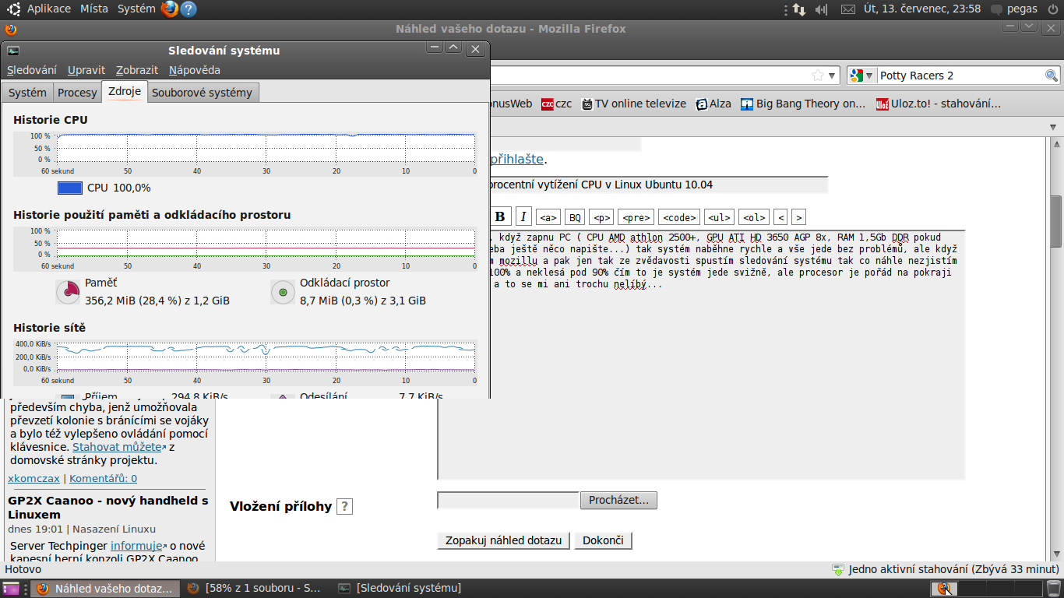Open the Místa menu

(94, 9)
